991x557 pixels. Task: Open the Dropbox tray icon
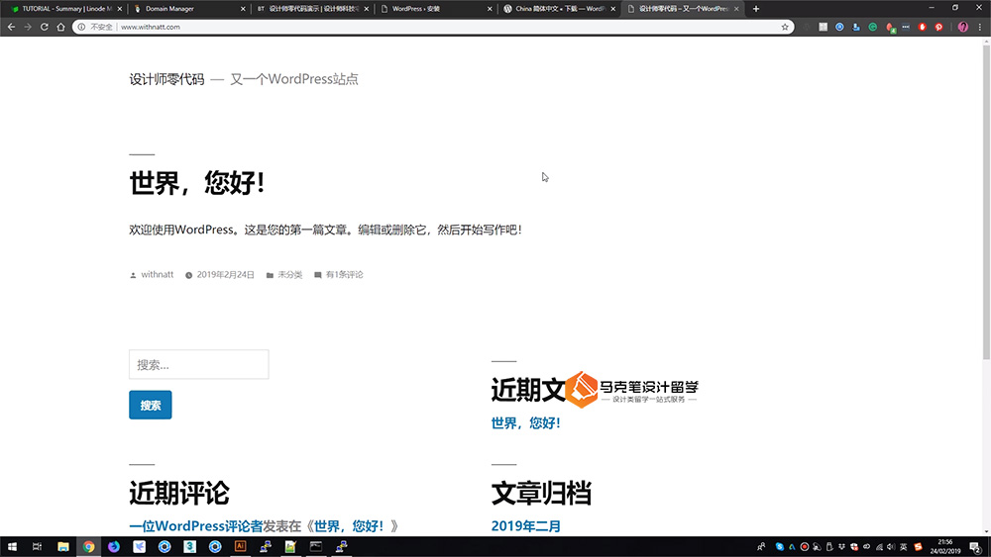click(x=841, y=547)
